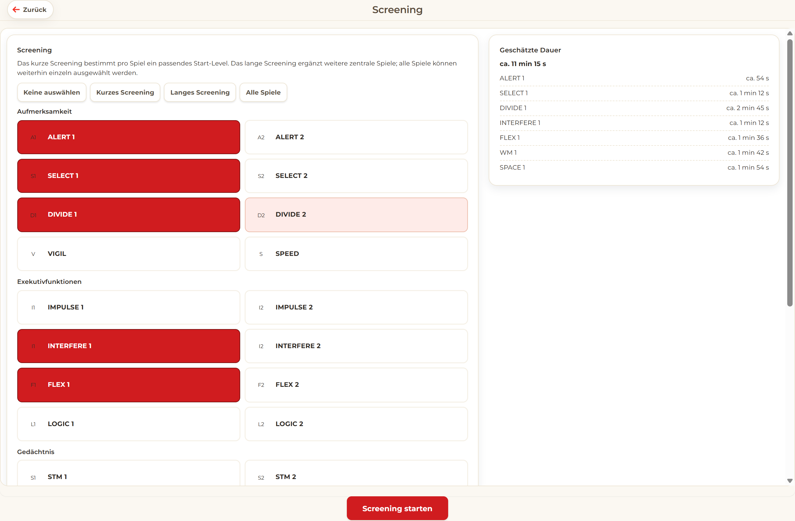Choose the Kurzes Screening preset
The height and width of the screenshot is (521, 795).
click(125, 93)
